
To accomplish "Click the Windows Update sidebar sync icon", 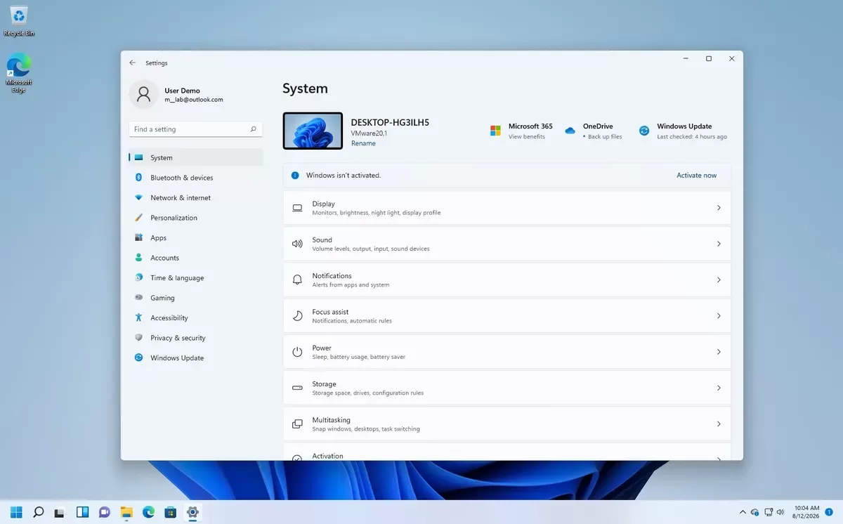I will [138, 358].
